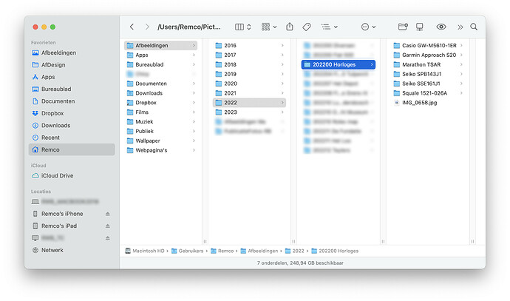Select the Wallpaper folder
This screenshot has height=301, width=510.
click(160, 141)
